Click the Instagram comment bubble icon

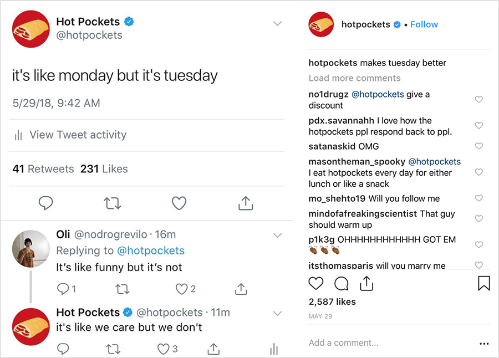(342, 283)
